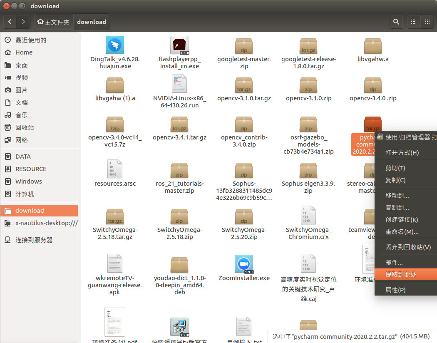Viewport: 437px width, 343px height.
Task: Select Sophus eigen3.3.9.zip archive icon
Action: click(308, 171)
